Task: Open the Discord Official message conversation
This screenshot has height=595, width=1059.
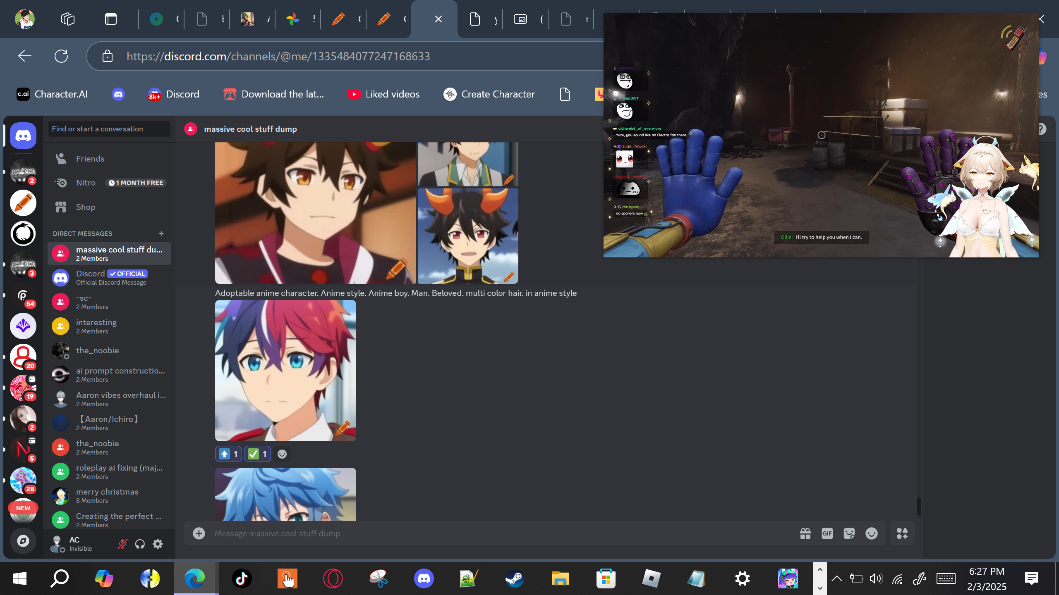Action: (109, 278)
